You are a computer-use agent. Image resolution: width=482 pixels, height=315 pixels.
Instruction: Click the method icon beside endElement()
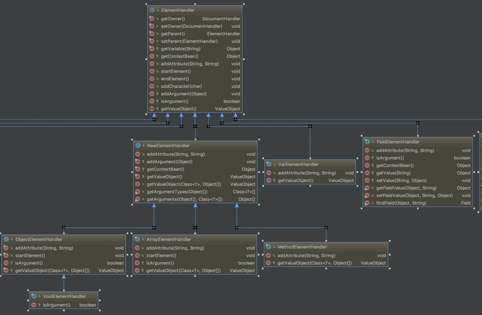[x=152, y=79]
